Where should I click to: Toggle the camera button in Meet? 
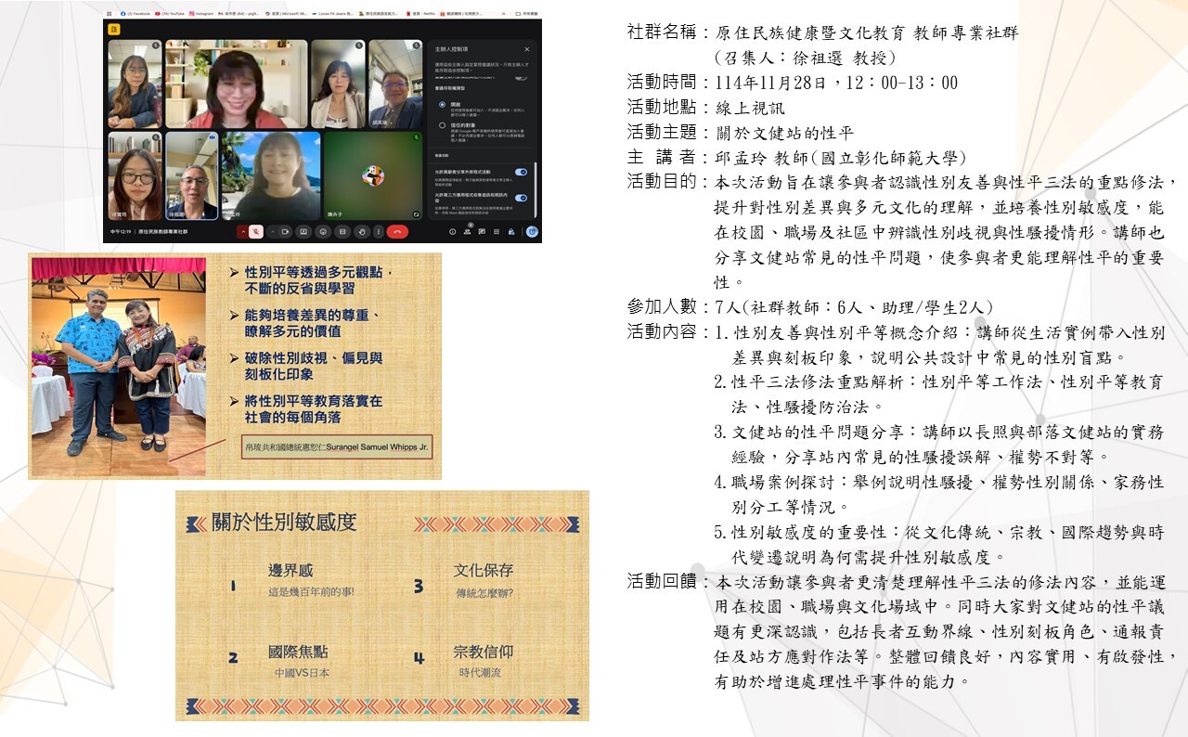(x=286, y=232)
